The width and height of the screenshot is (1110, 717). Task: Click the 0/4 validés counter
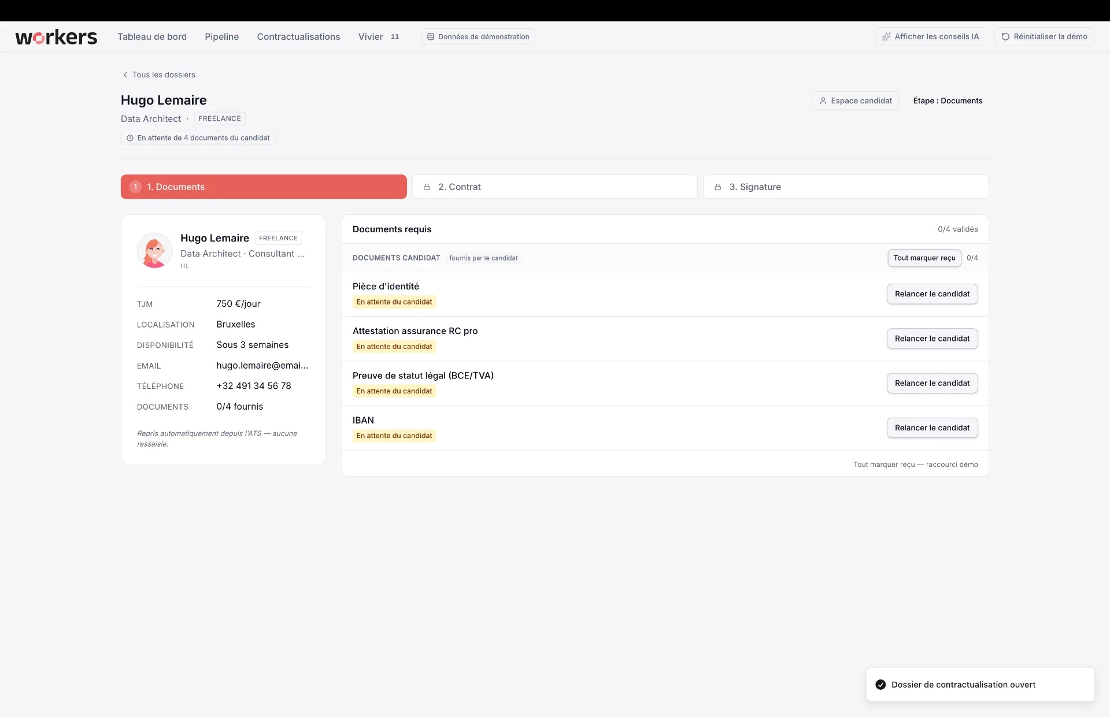[958, 229]
